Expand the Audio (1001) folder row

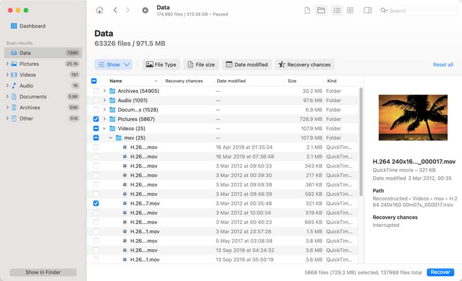point(105,100)
